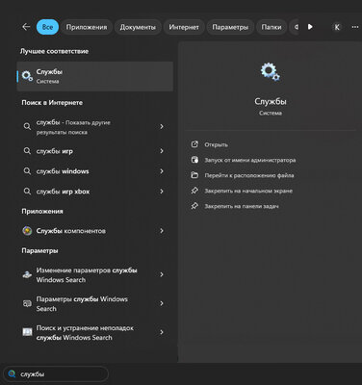Viewport: 362px width, 385px height.
Task: Expand arrow beside 'службы игр xbox'
Action: tap(162, 192)
